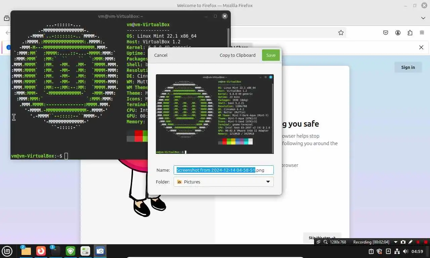Click the terminal prompt vm@vm-VirtualBox:~$

pos(37,156)
